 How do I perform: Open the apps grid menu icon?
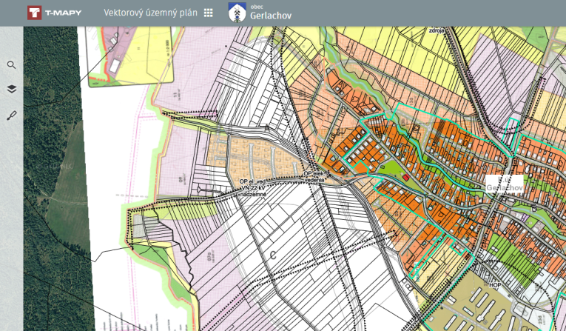pyautogui.click(x=209, y=13)
